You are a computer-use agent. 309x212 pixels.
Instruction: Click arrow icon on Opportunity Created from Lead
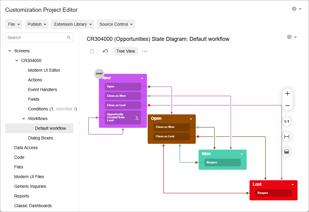(137, 118)
